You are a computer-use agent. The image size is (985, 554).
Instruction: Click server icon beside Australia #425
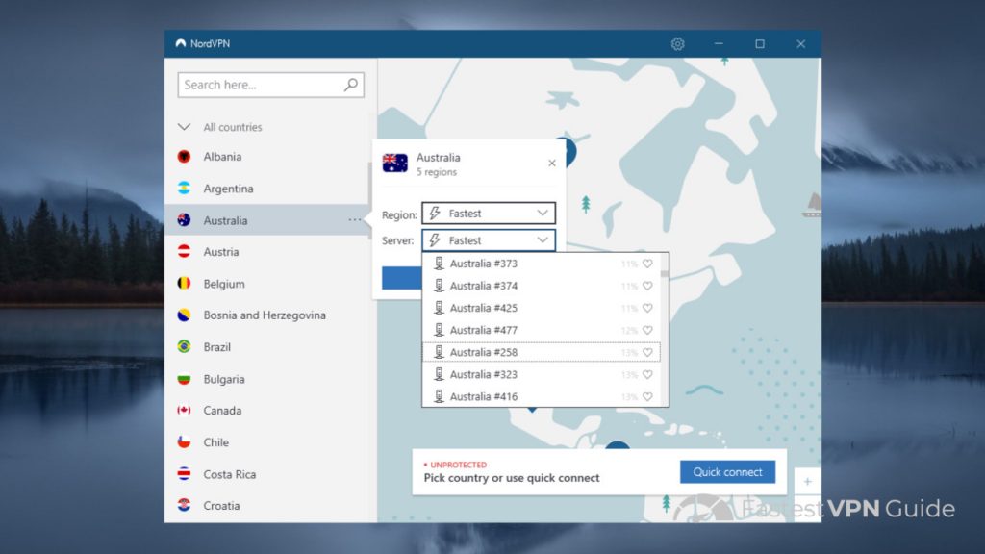click(439, 308)
